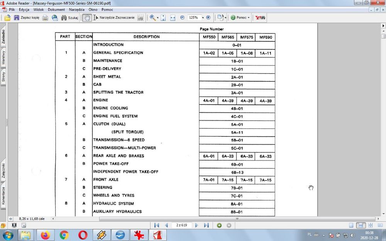The height and width of the screenshot is (241, 386).
Task: Click Zapisz kopię save button
Action: pyautogui.click(x=27, y=18)
